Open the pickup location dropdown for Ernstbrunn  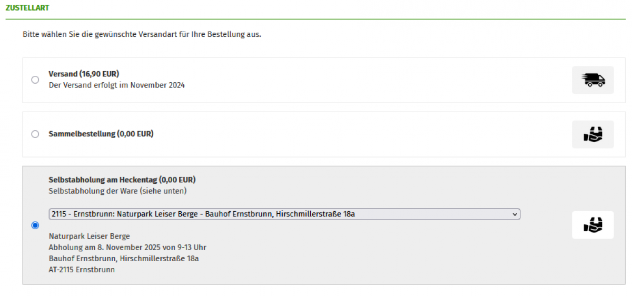pos(284,214)
